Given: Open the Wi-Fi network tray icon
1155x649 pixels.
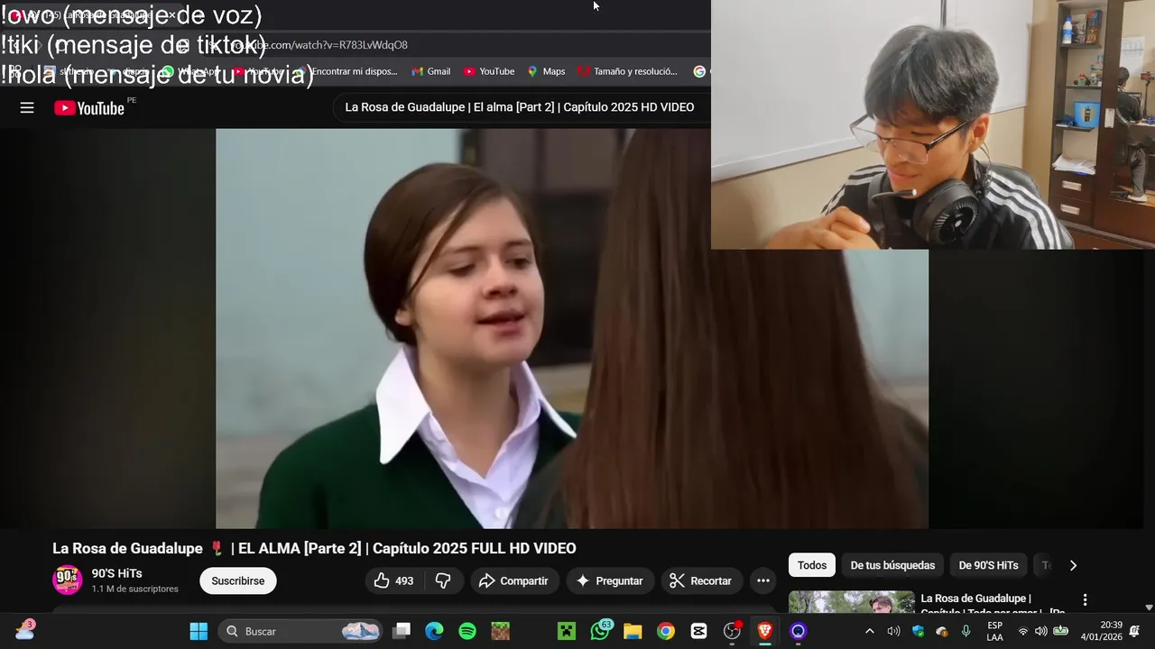Looking at the screenshot, I should (1022, 631).
